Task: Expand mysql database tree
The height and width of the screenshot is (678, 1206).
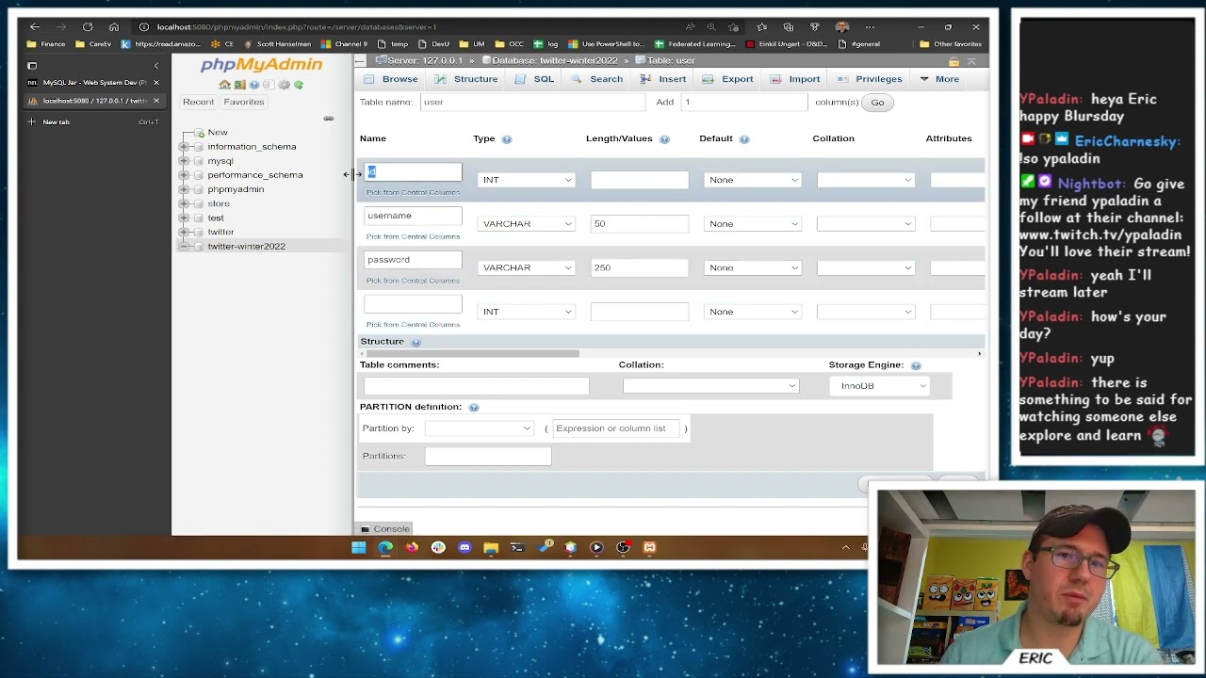Action: tap(185, 161)
